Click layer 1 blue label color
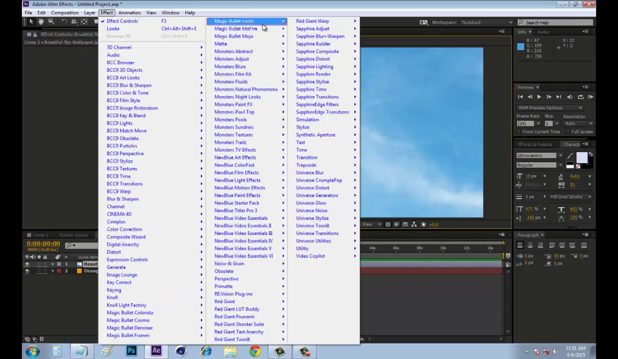Image resolution: width=618 pixels, height=359 pixels. coord(59,264)
